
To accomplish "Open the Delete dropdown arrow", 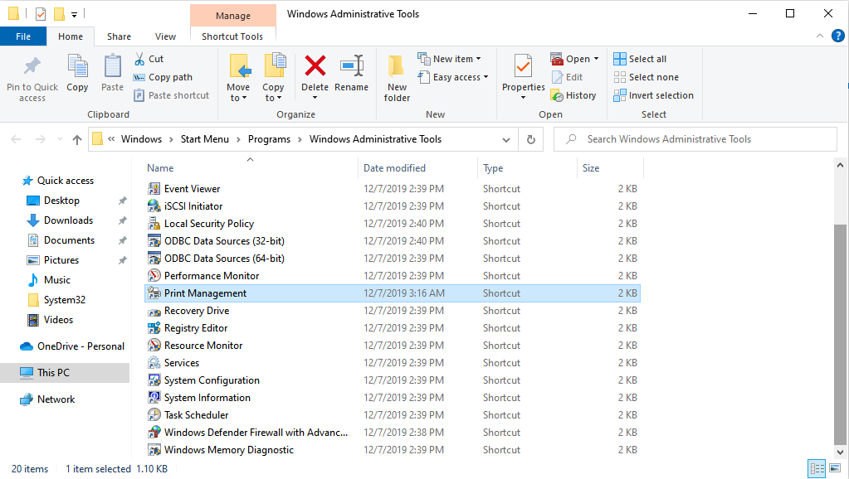I will (x=315, y=98).
